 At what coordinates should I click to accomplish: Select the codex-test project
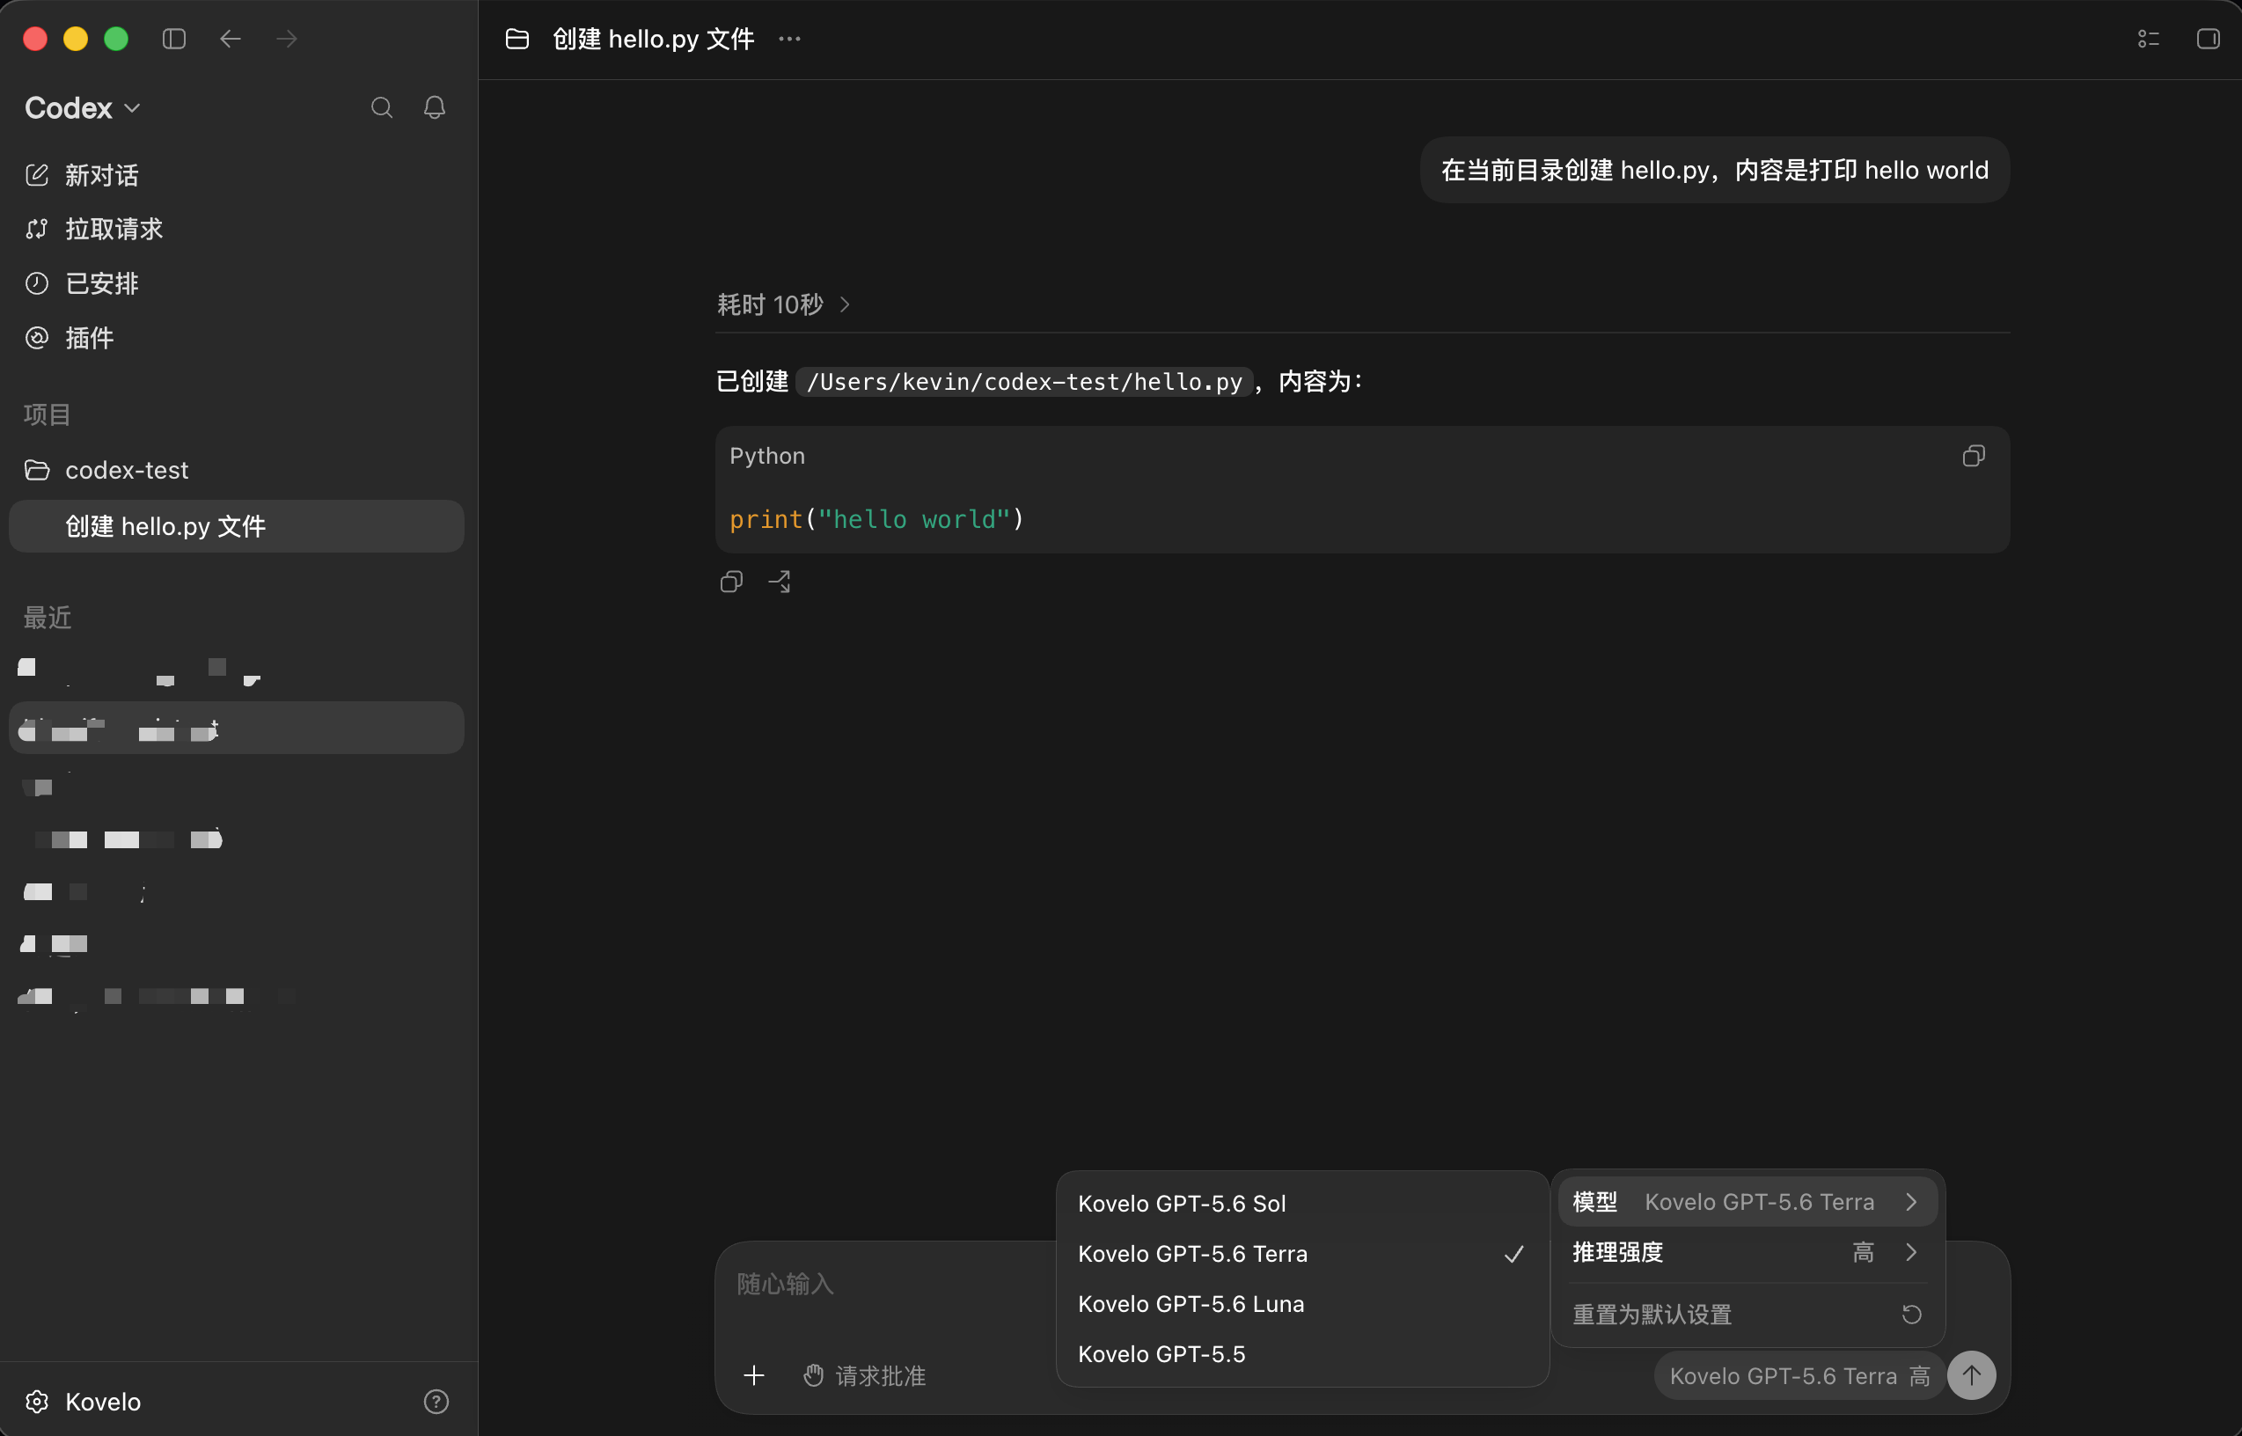[x=237, y=470]
